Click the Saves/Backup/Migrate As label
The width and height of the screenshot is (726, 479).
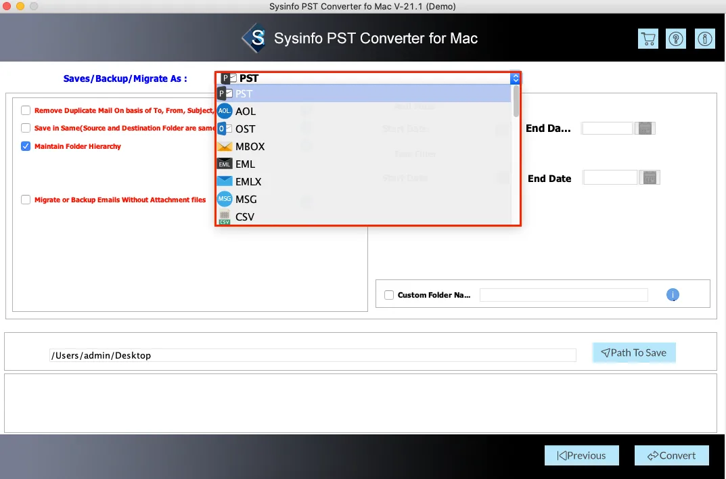click(x=125, y=78)
